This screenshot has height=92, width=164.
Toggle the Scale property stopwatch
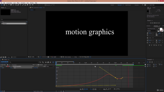point(11,68)
